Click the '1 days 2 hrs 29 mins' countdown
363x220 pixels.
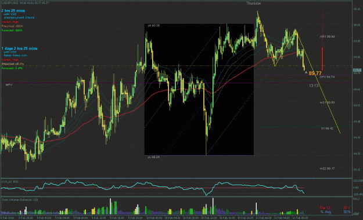coord(19,49)
